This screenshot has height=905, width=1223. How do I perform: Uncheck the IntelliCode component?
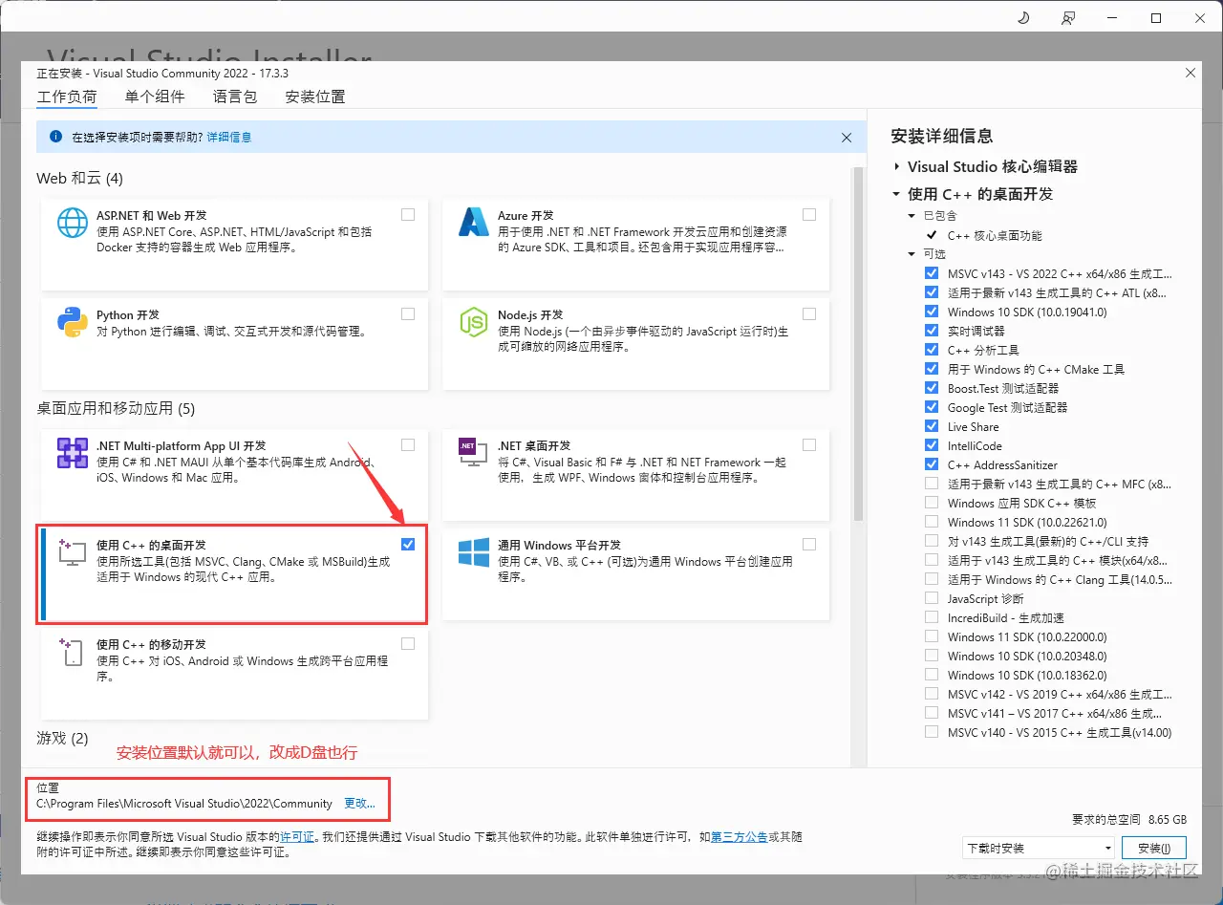coord(932,445)
